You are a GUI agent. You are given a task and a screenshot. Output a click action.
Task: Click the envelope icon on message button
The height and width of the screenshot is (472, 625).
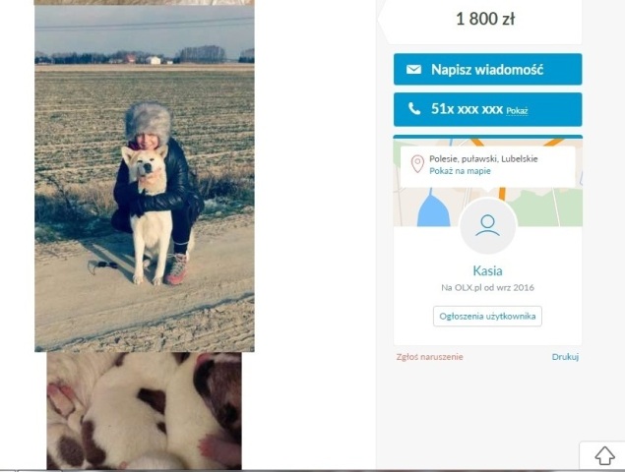(x=413, y=69)
